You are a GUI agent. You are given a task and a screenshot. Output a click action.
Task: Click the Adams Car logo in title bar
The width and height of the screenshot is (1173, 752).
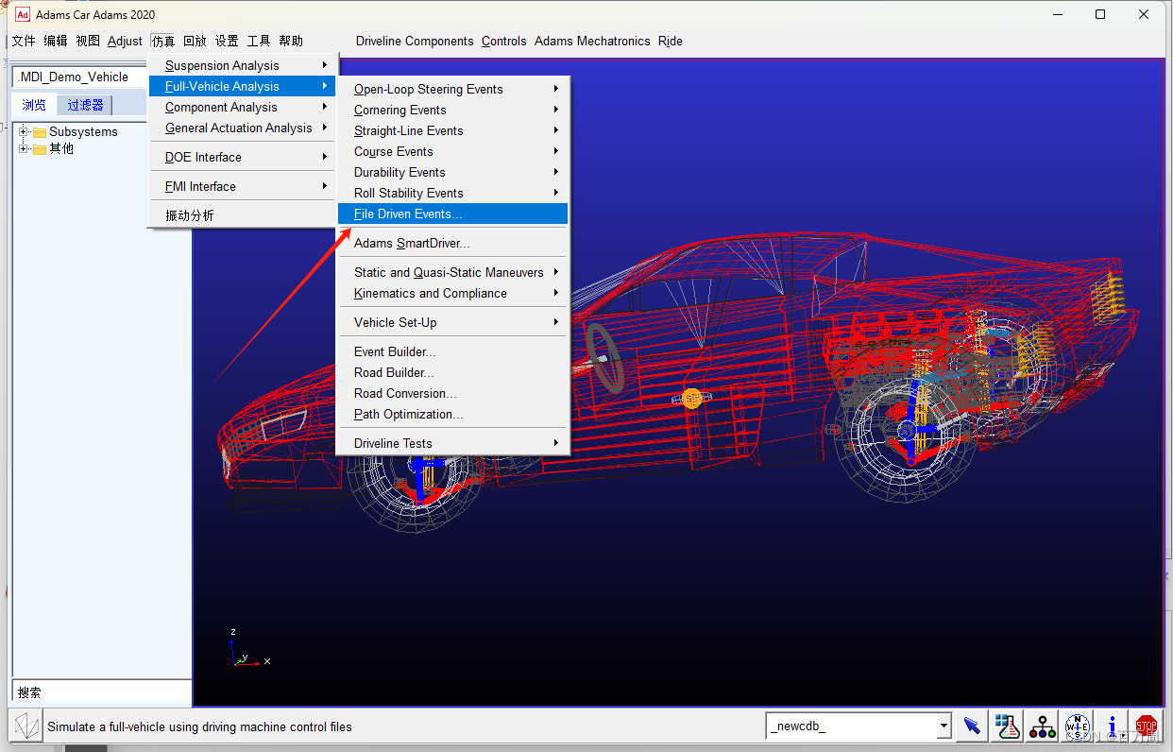click(23, 14)
